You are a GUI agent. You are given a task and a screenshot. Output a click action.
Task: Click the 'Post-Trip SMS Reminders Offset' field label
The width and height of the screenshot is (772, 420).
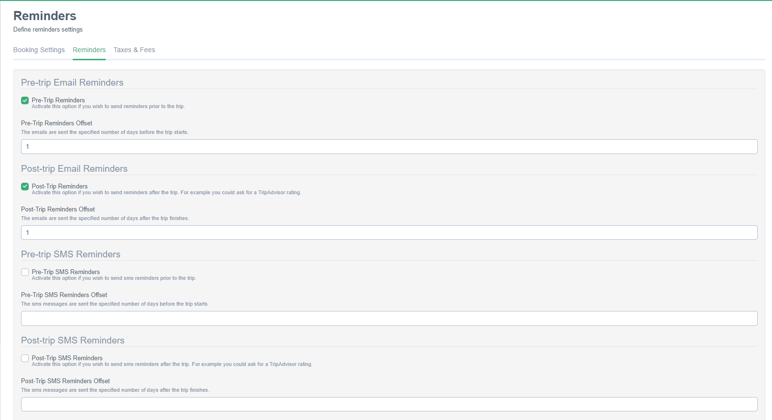[66, 381]
